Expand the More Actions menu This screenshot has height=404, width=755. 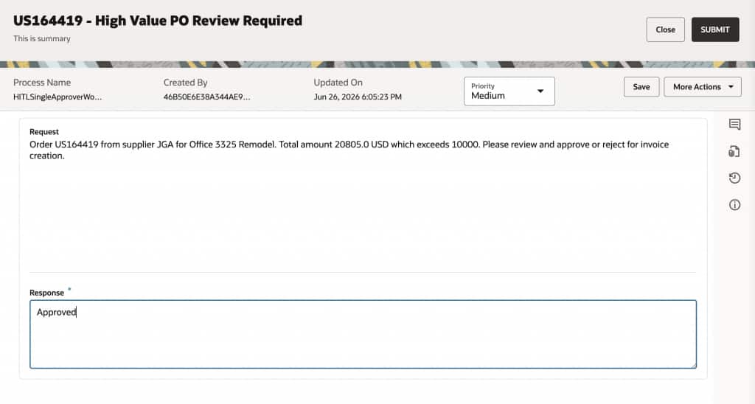(703, 87)
